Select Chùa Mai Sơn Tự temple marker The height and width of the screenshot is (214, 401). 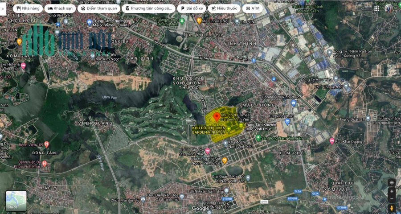143,199
